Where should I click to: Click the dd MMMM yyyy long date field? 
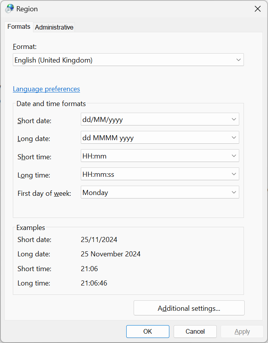[160, 138]
